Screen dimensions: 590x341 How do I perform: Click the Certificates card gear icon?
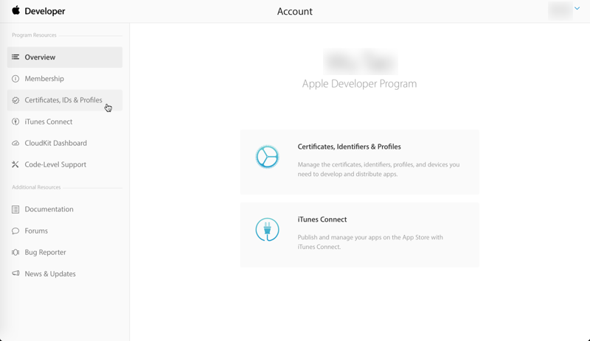pyautogui.click(x=267, y=156)
